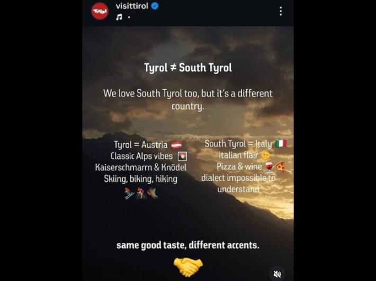Click the 'Tyrol ≠ South Tyrol' headline
This screenshot has width=376, height=281.
pyautogui.click(x=188, y=68)
